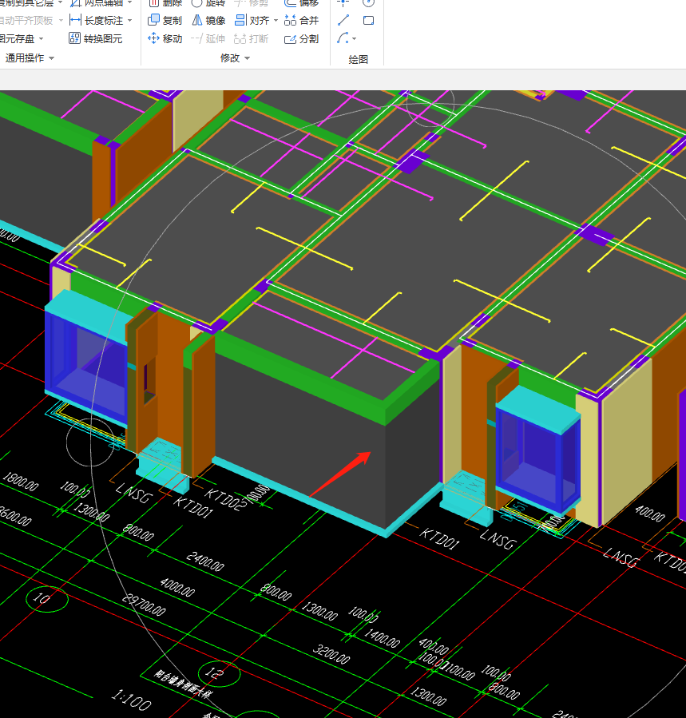Click the 1400.00 dimension text
Image resolution: width=686 pixels, height=718 pixels.
(x=382, y=638)
